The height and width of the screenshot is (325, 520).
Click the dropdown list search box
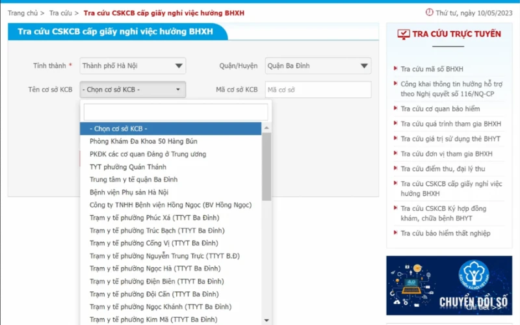(175, 112)
